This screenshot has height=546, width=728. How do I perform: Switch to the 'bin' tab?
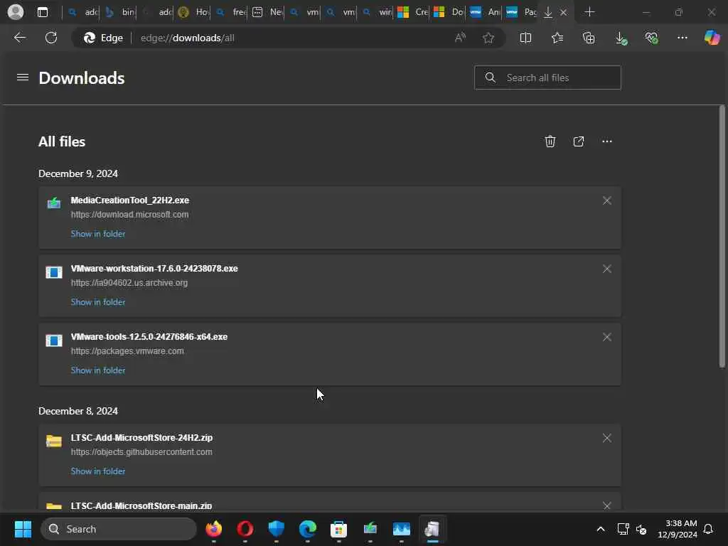pyautogui.click(x=118, y=12)
